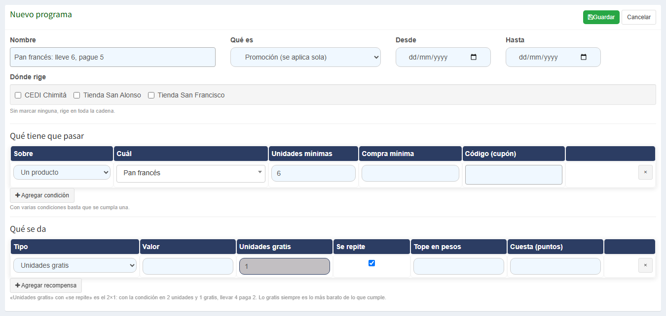
Task: Open the Tipo dropdown showing Unidades gratis
Action: (x=75, y=265)
